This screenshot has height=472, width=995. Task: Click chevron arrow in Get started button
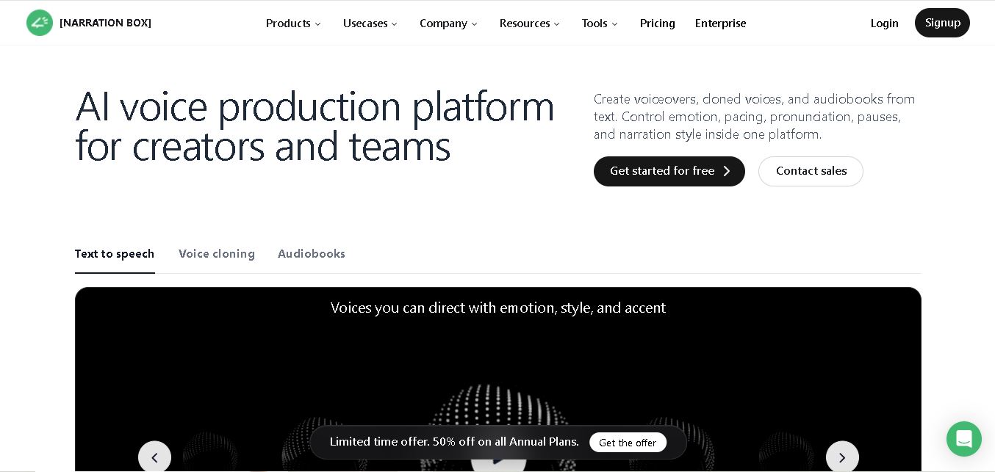click(727, 171)
